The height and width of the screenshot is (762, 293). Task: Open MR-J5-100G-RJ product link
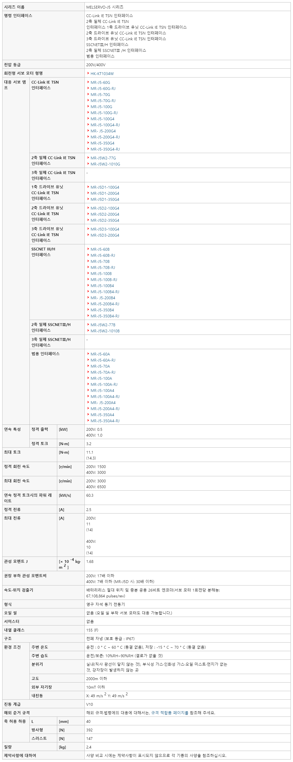(x=104, y=113)
